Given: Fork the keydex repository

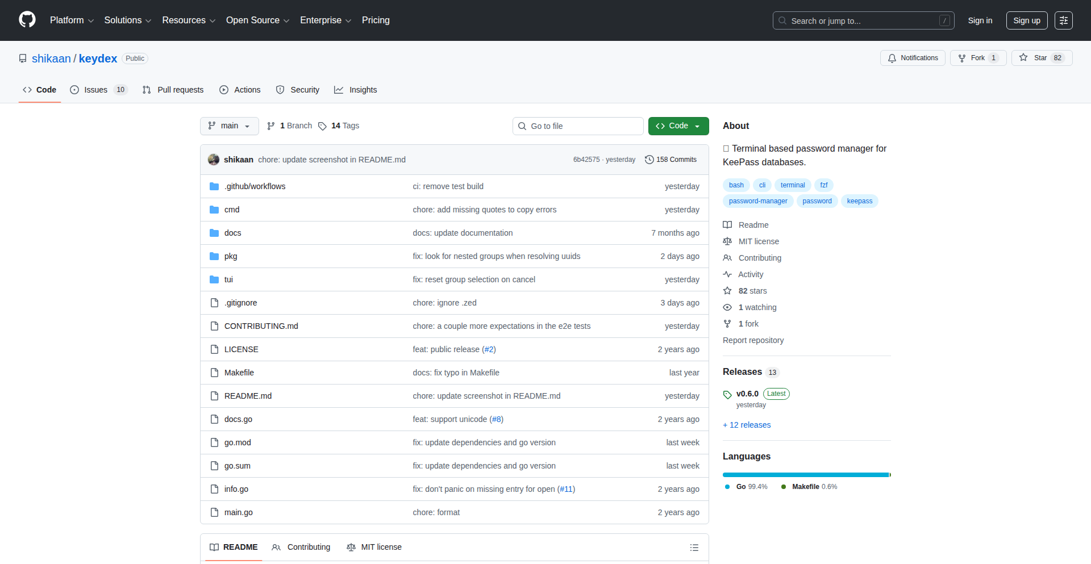Looking at the screenshot, I should pyautogui.click(x=977, y=58).
